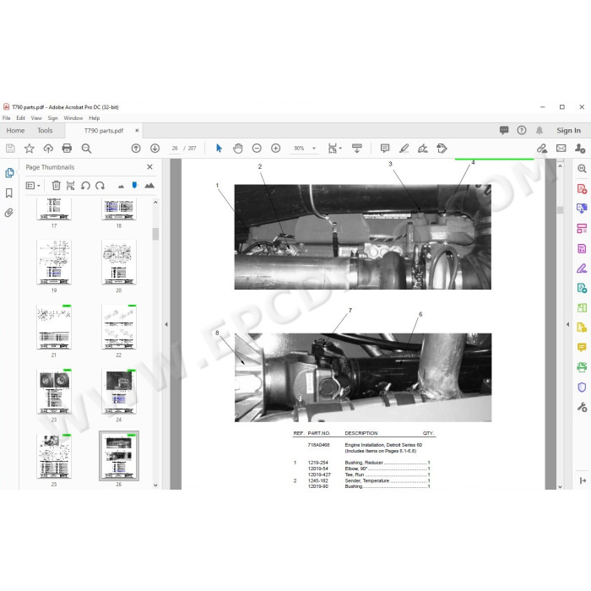
Task: Select page 19 thumbnail
Action: (54, 262)
